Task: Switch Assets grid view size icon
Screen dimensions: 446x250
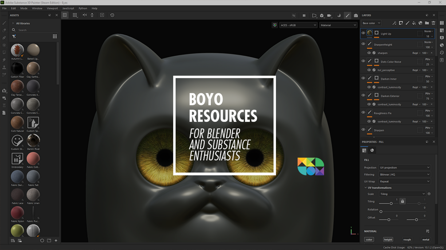Action: [x=55, y=36]
